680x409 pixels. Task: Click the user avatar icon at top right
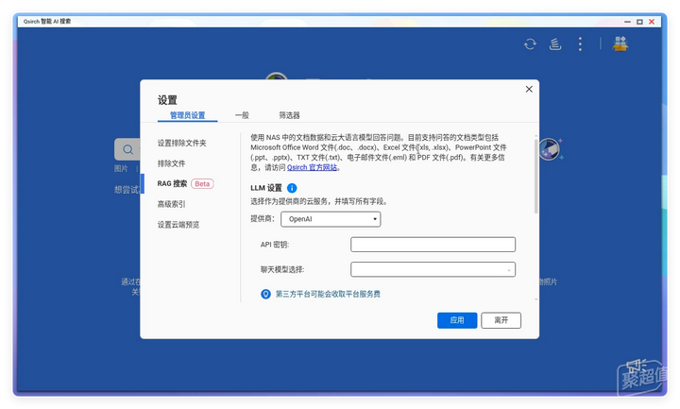click(620, 43)
